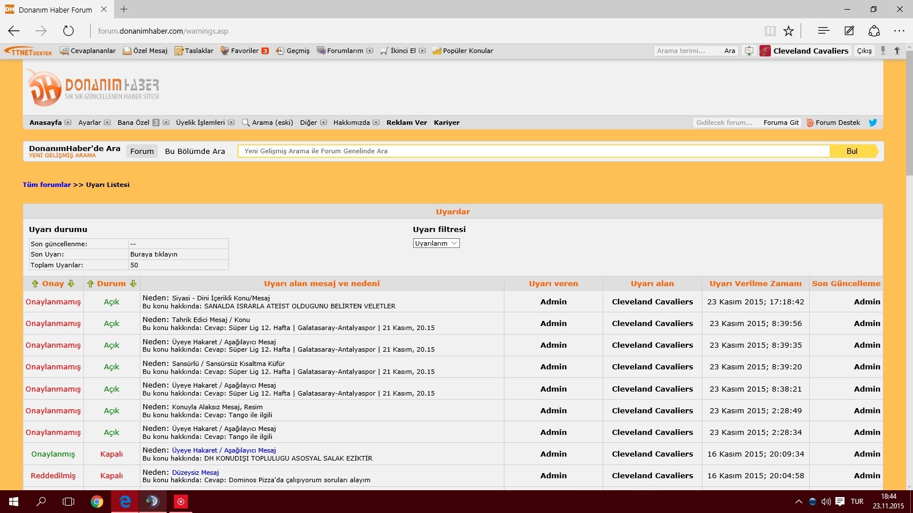The image size is (913, 513).
Task: Open Forum Destek support
Action: point(833,123)
